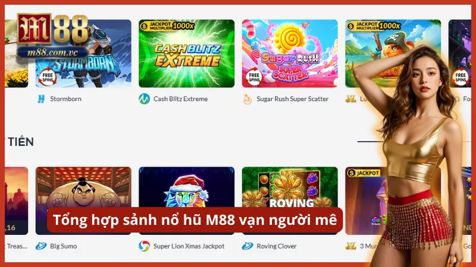The width and height of the screenshot is (476, 267).
Task: Click the Roving Clover provider icon
Action: [x=248, y=246]
